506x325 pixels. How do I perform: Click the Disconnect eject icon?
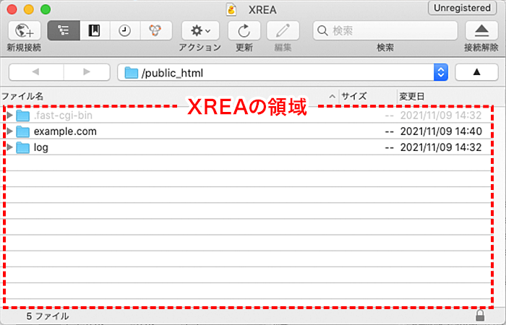coord(481,30)
